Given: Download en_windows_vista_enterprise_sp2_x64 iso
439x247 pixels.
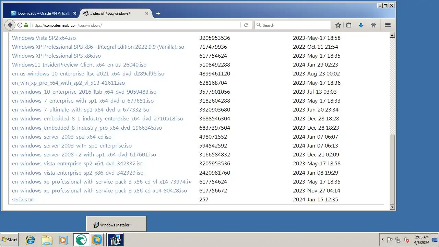Looking at the screenshot, I should click(x=78, y=164).
